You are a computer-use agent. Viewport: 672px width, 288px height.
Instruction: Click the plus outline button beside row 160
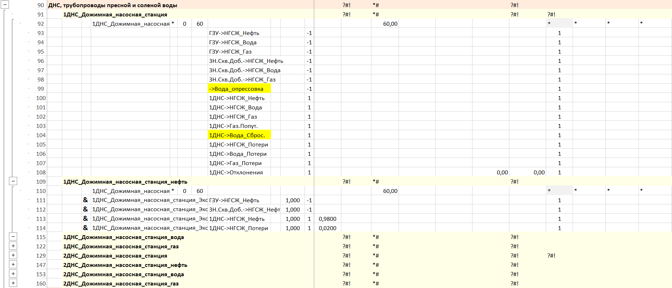(13, 283)
